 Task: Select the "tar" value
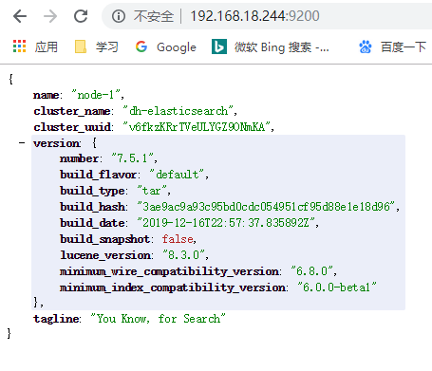tap(152, 191)
